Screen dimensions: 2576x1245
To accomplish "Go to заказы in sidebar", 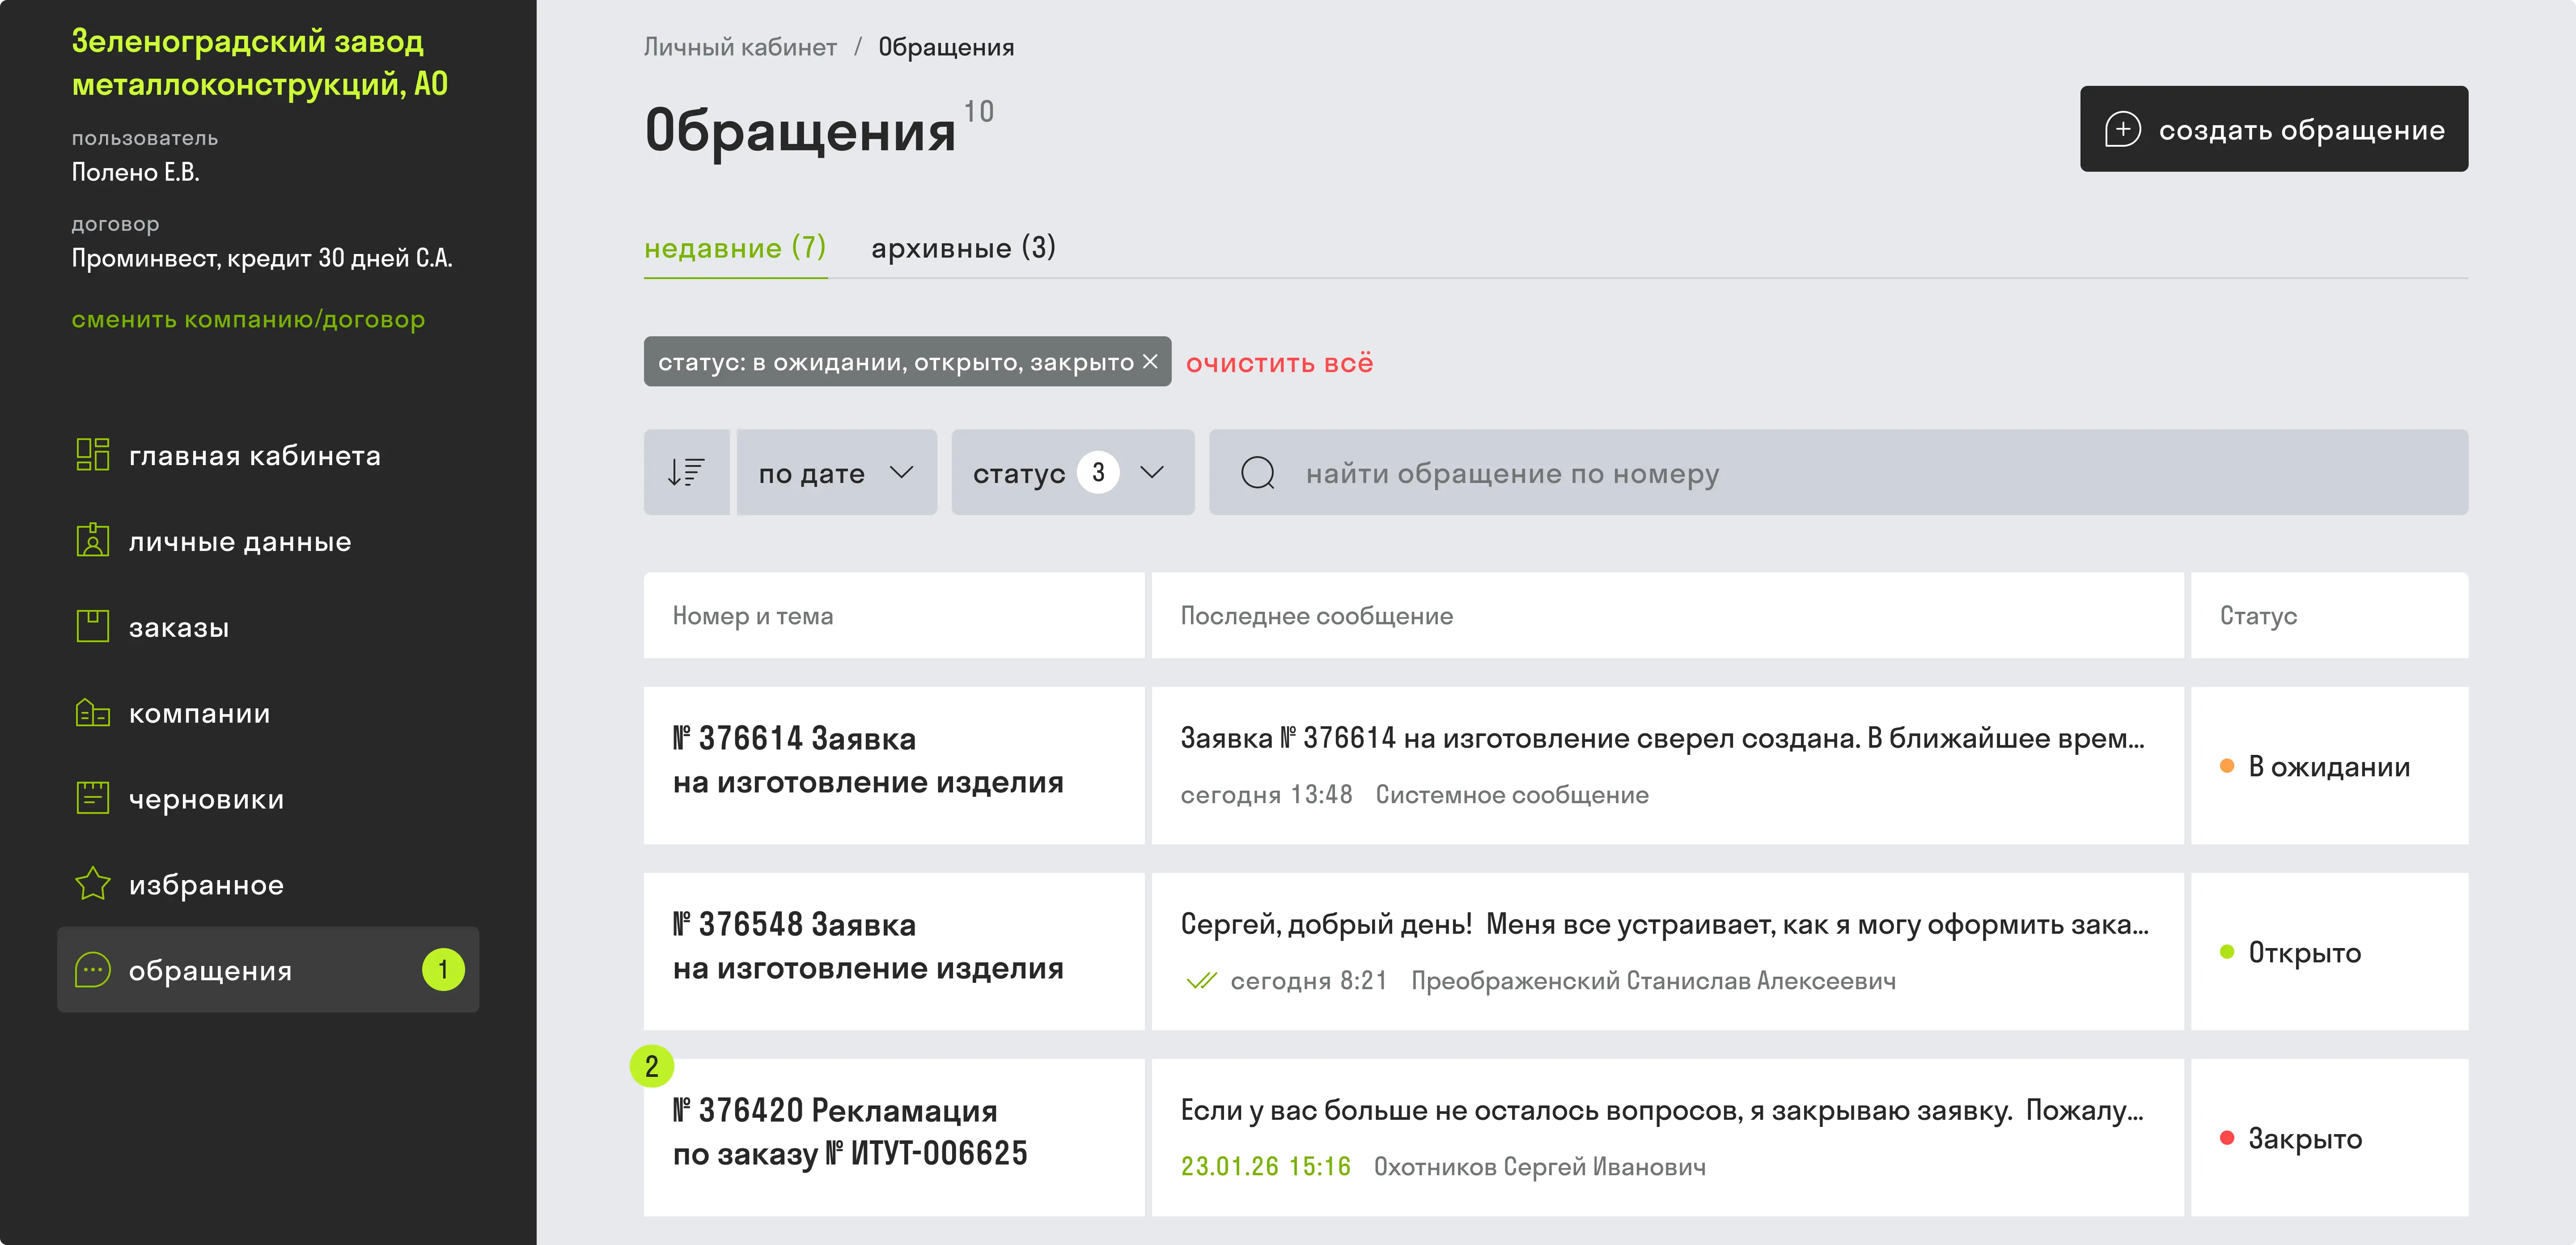I will point(268,627).
